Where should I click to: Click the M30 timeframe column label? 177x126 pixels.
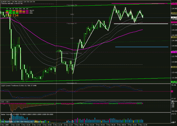pos(17,9)
